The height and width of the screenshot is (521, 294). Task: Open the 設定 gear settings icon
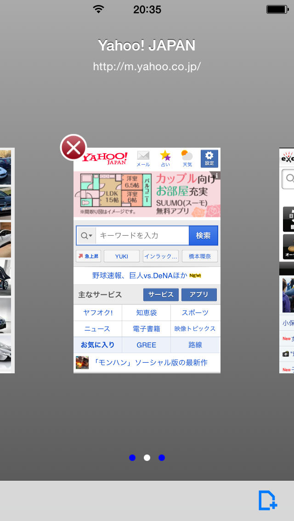click(x=209, y=159)
